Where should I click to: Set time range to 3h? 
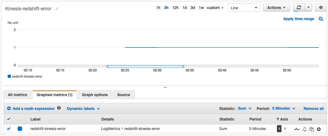166,8
